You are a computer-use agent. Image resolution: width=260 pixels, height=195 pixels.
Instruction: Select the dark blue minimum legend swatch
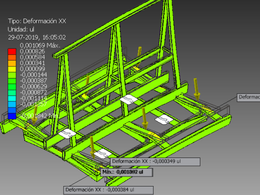[12, 116]
